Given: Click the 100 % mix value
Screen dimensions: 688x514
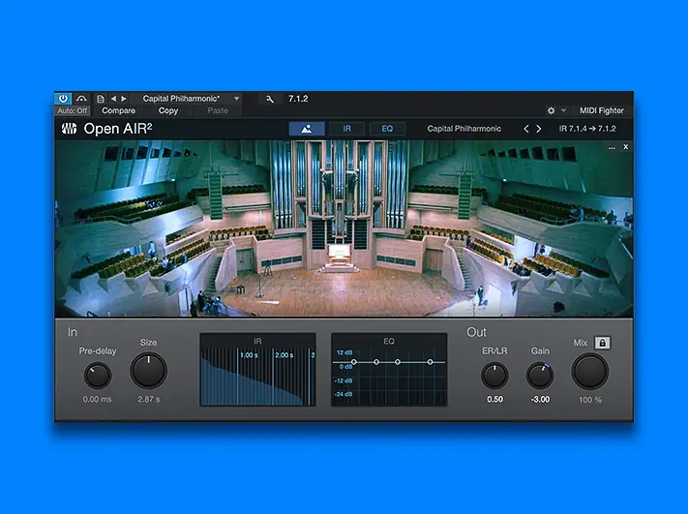Looking at the screenshot, I should [590, 400].
